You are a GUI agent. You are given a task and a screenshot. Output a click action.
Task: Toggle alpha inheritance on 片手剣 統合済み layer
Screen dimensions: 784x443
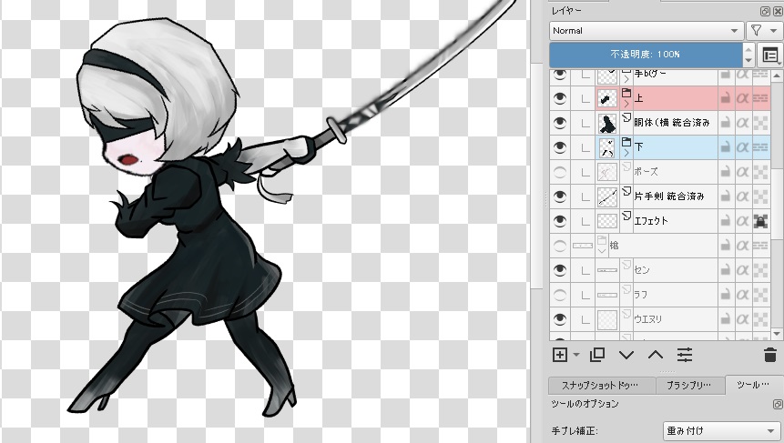(x=742, y=196)
